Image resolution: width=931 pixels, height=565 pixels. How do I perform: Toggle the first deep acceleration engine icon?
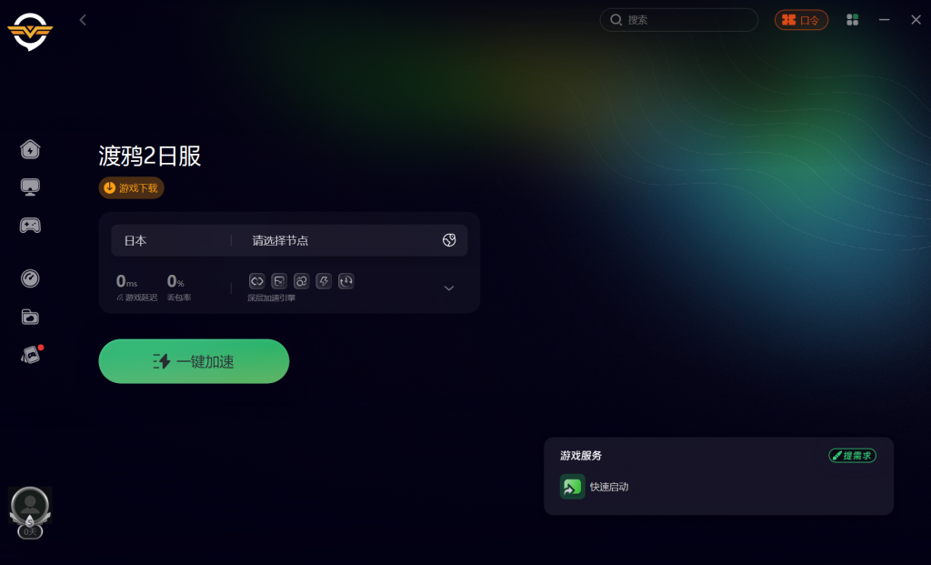pyautogui.click(x=256, y=281)
